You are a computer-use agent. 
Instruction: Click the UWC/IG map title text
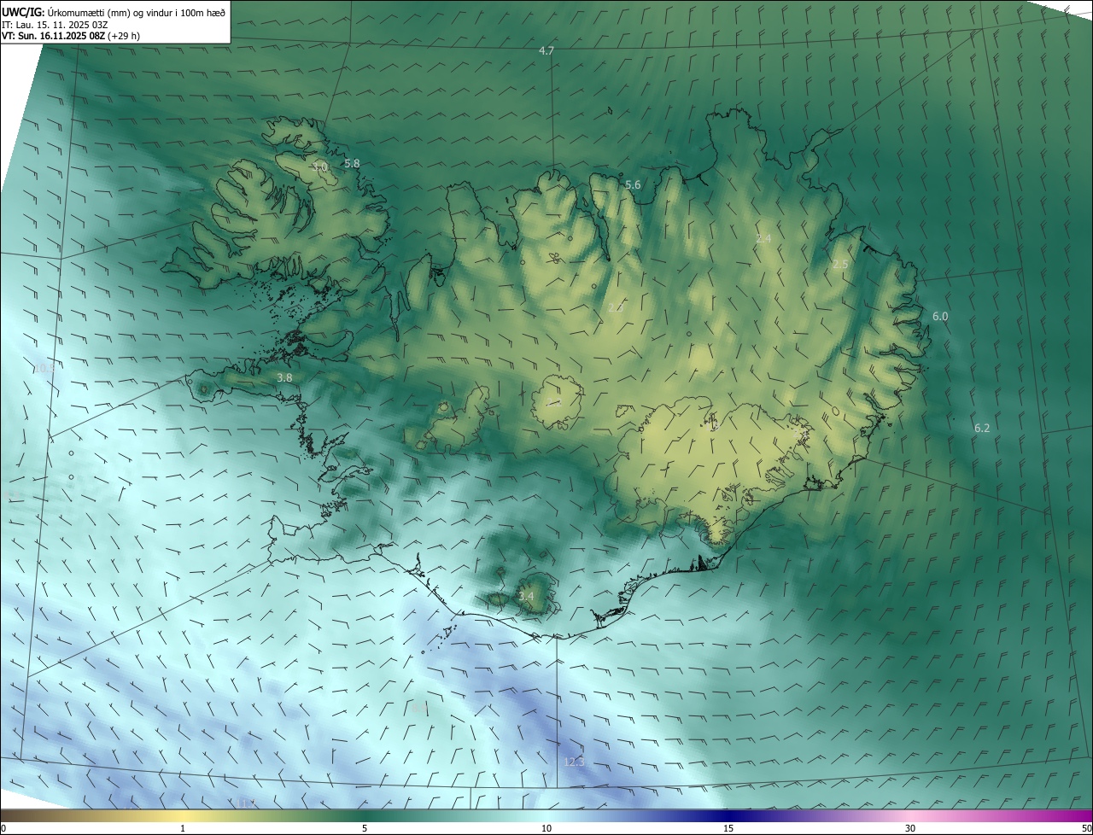click(114, 12)
